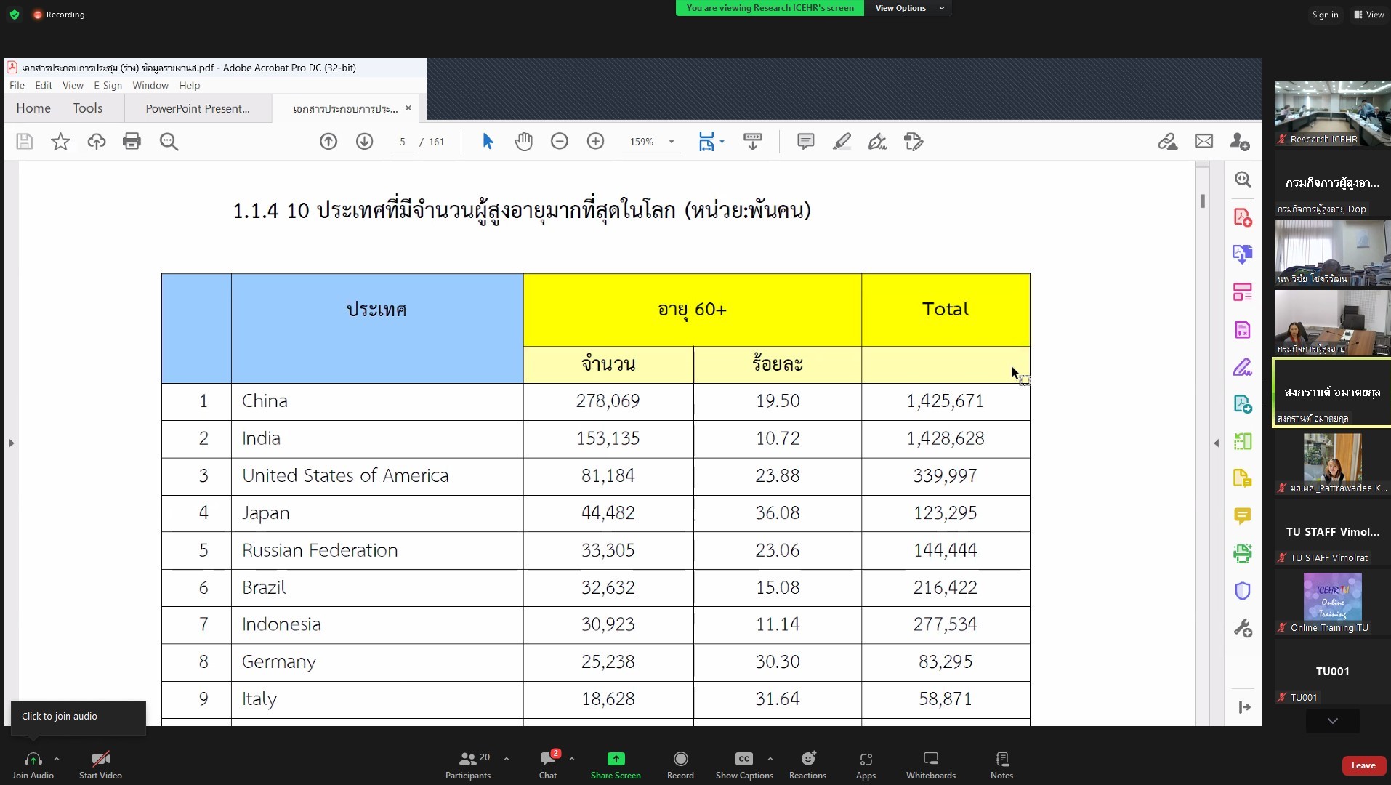Toggle Show Captions in Zoom
This screenshot has height=785, width=1391.
pyautogui.click(x=744, y=765)
